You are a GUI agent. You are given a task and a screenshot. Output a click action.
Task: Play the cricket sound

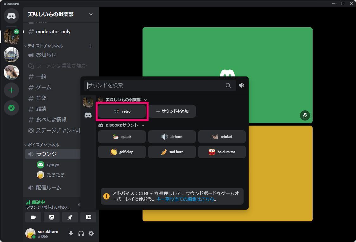click(x=222, y=137)
